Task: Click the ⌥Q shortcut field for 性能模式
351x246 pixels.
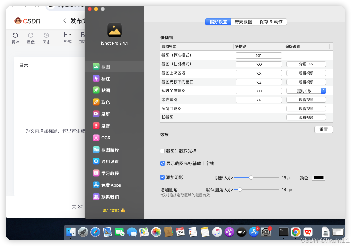Action: tap(258, 64)
